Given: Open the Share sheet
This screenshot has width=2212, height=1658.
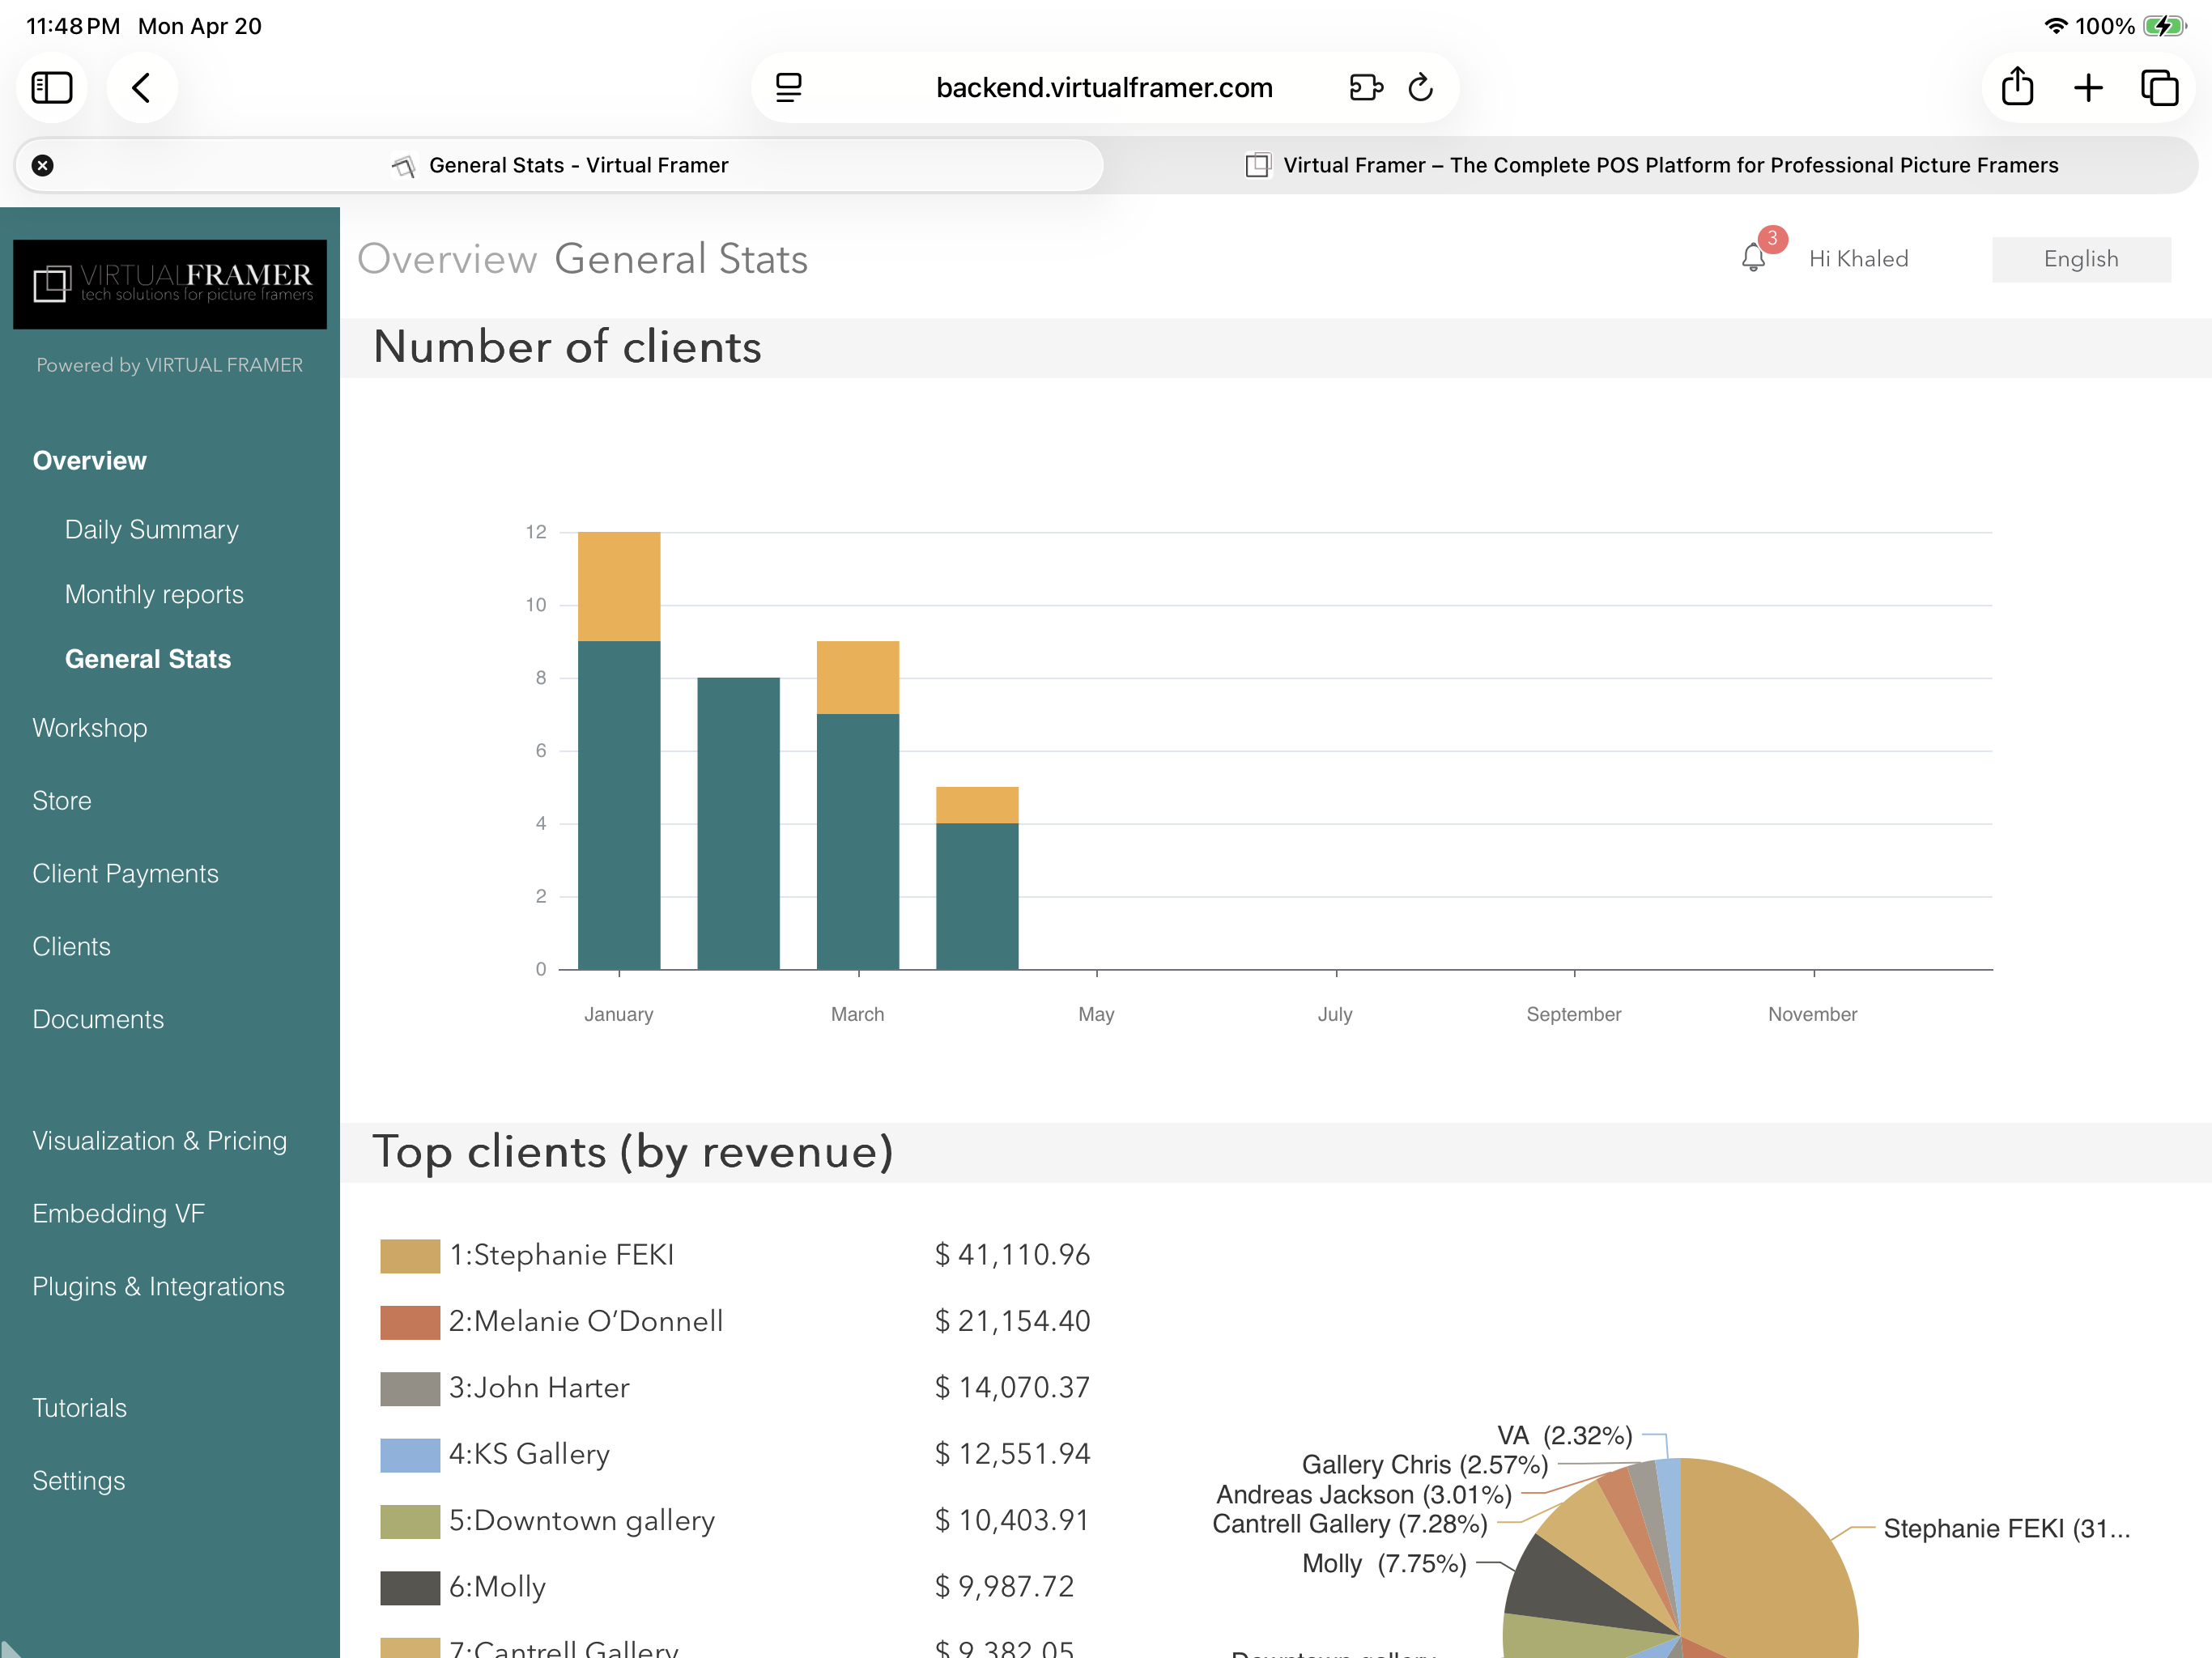Looking at the screenshot, I should pos(2017,86).
